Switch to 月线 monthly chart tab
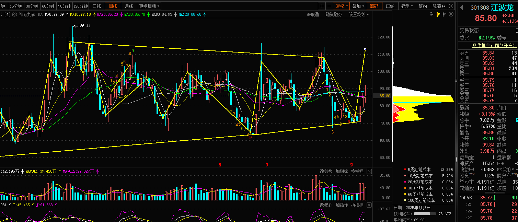 129,6
